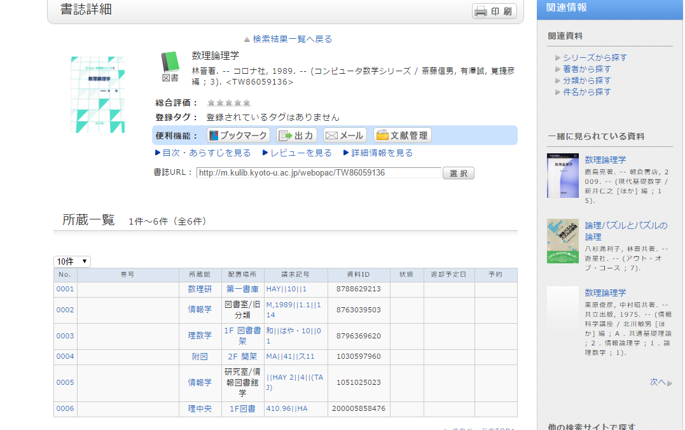Return to search results list (検索結果一覧へ戻る)
This screenshot has width=685, height=430.
pyautogui.click(x=292, y=39)
